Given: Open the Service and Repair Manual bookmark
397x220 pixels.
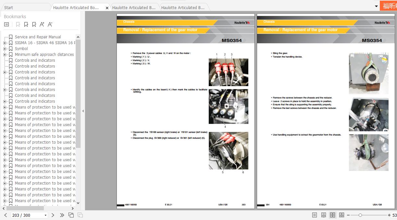Looking at the screenshot, I should click(38, 37).
